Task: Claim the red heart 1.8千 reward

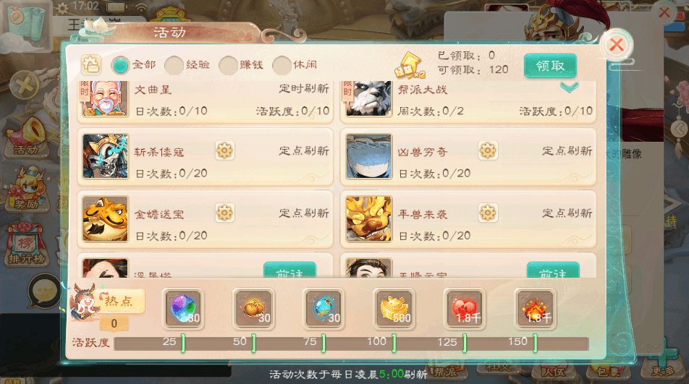Action: click(x=465, y=309)
